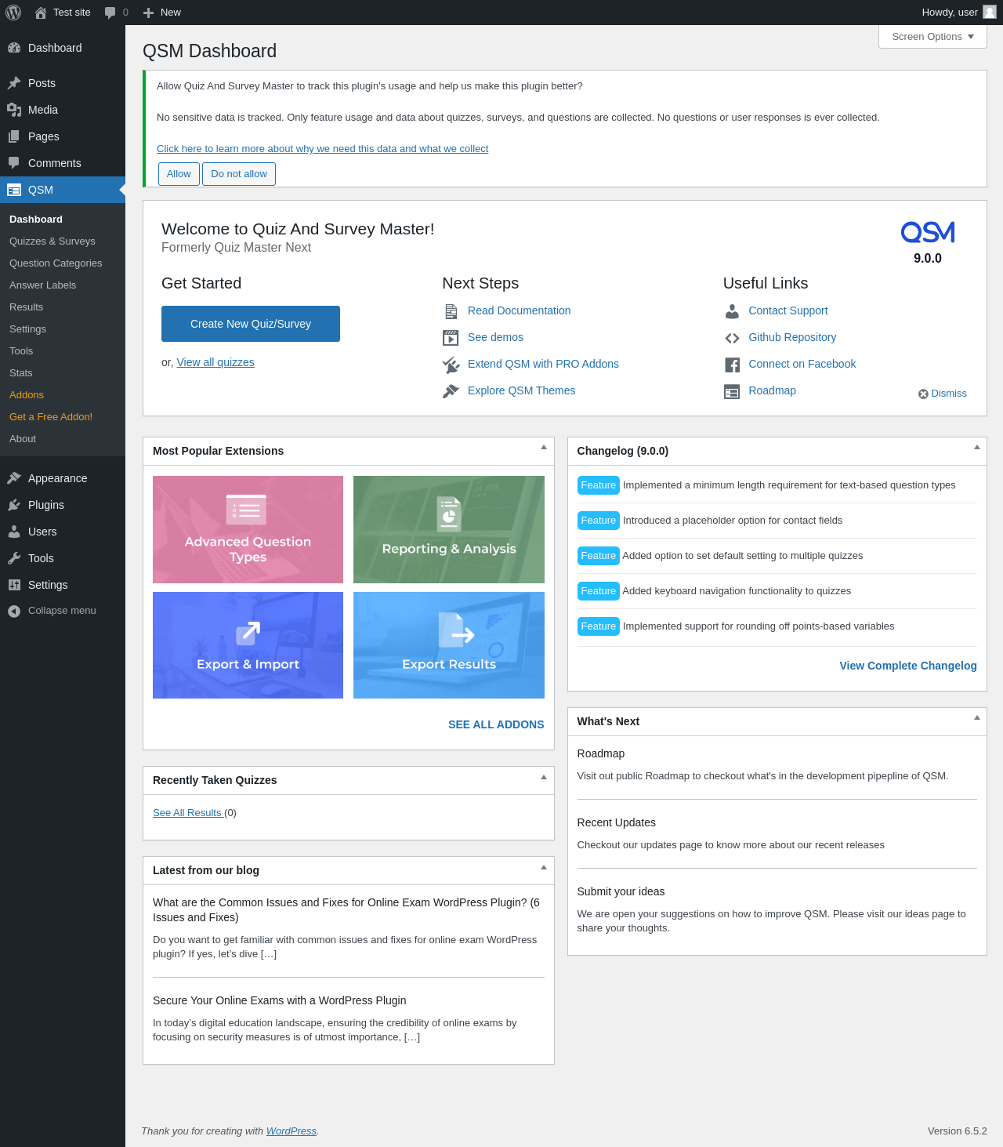The width and height of the screenshot is (1003, 1147).
Task: Click the Plugins plug icon
Action: tap(14, 505)
